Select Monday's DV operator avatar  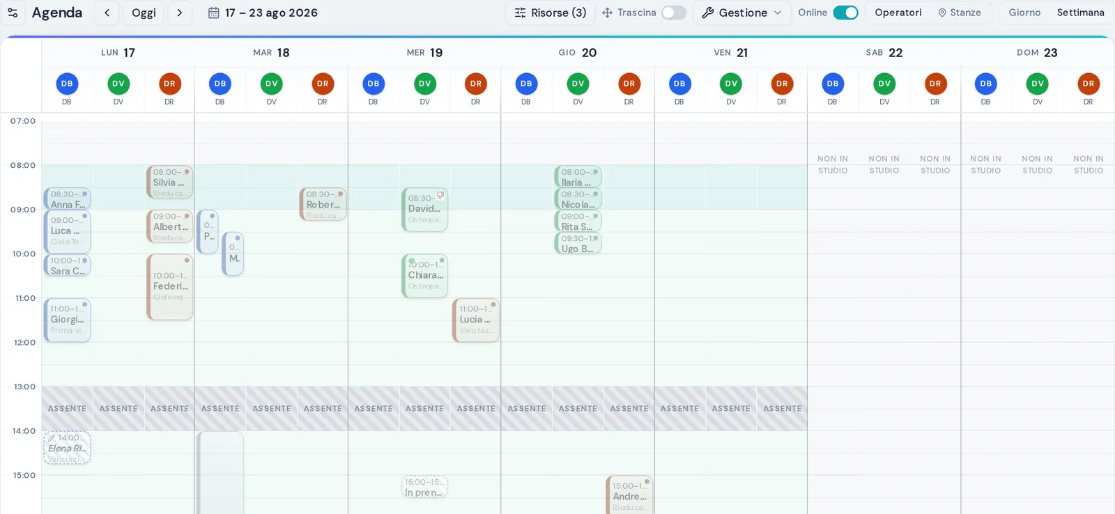[x=118, y=84]
